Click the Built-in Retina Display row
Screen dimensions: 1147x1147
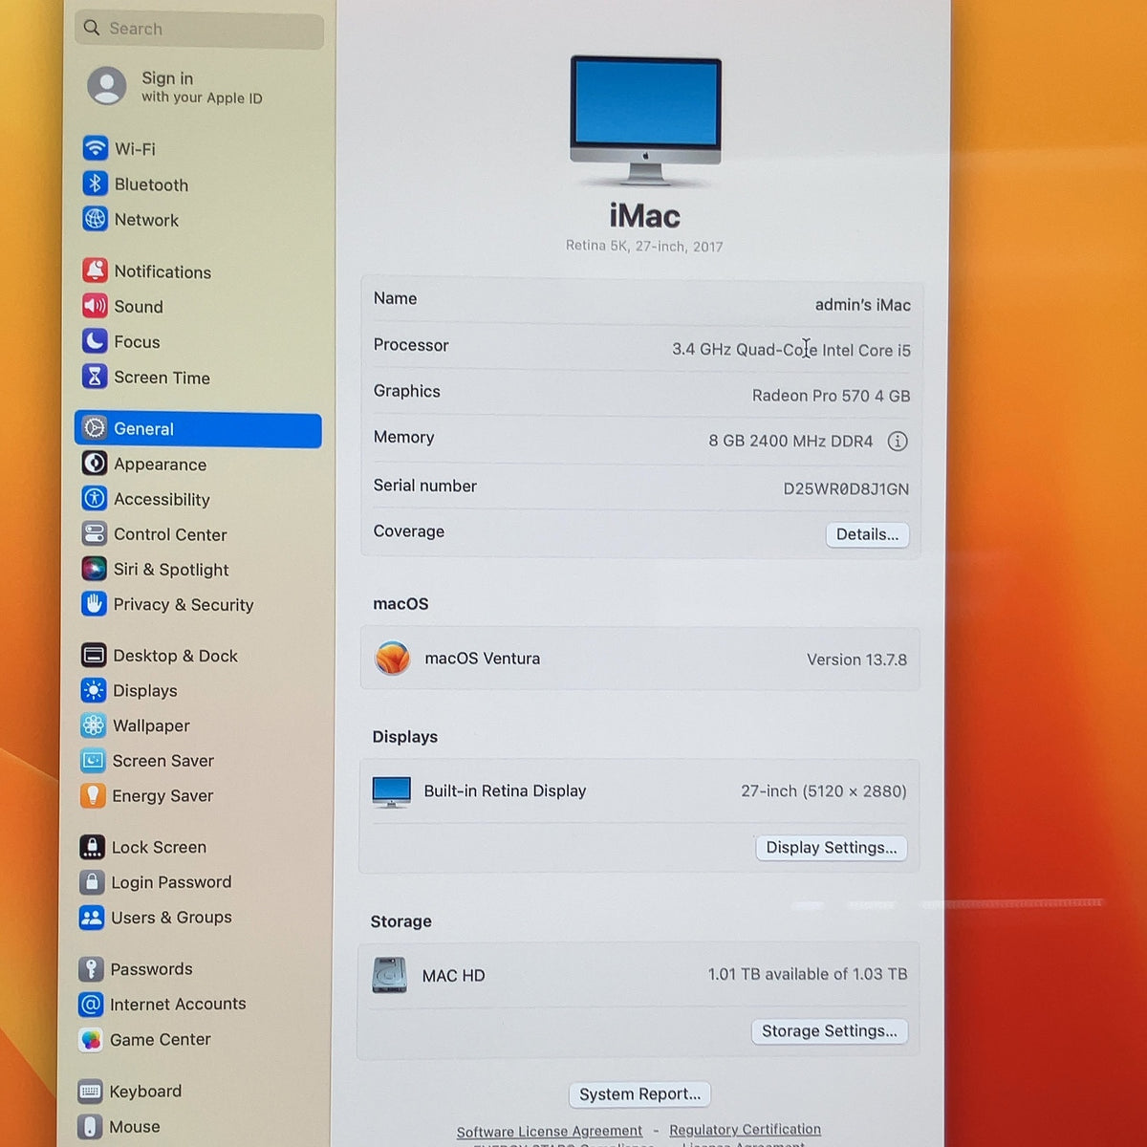coord(639,791)
